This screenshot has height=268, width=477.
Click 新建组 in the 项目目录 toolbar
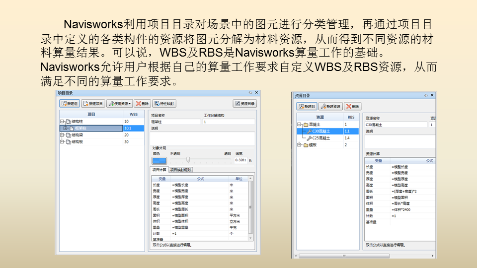pyautogui.click(x=70, y=104)
